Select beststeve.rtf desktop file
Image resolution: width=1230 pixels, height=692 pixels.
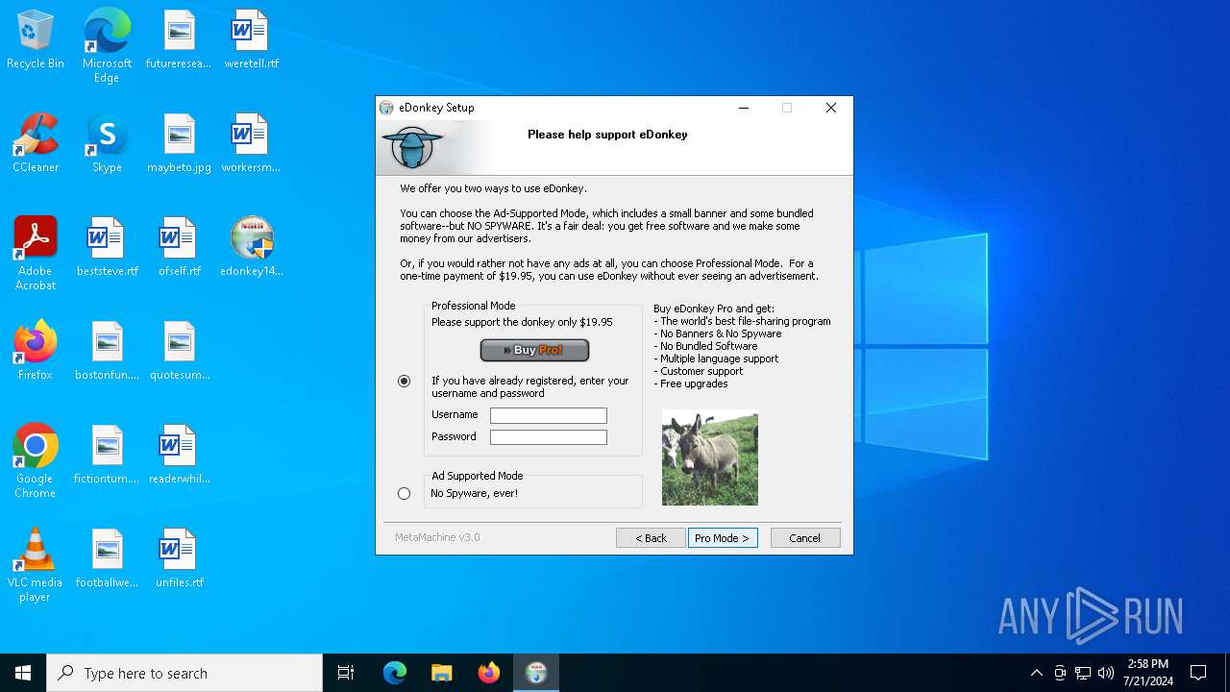coord(107,248)
